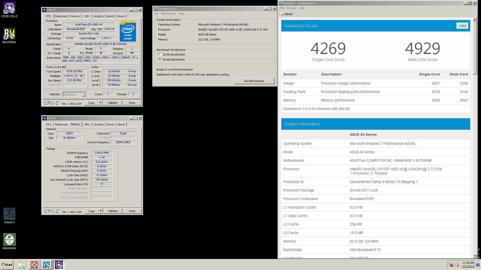The height and width of the screenshot is (270, 481).
Task: Click the multi-core score 4929
Action: pos(423,48)
